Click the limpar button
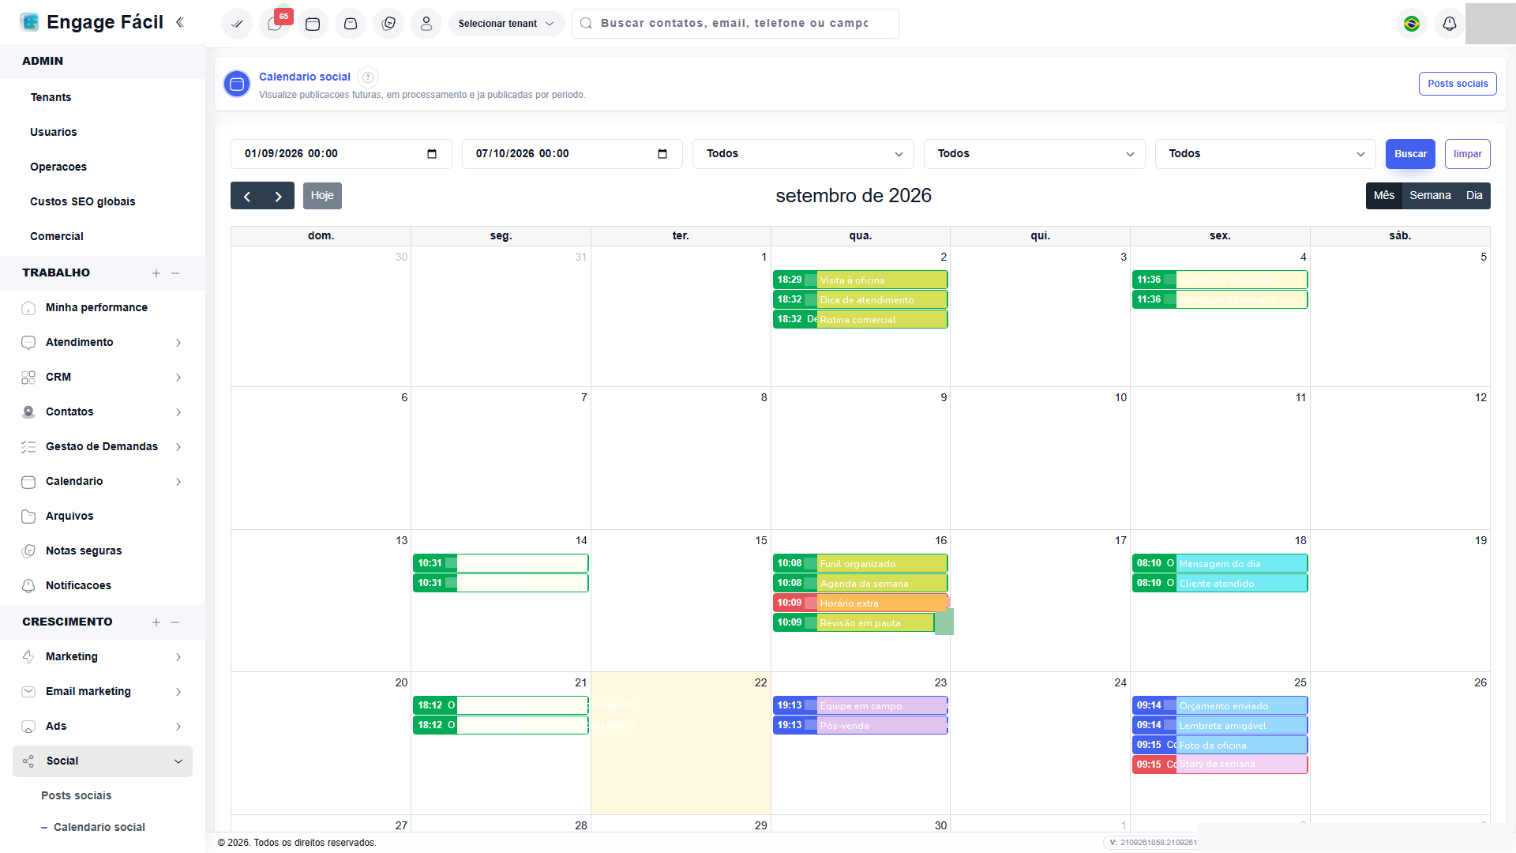Viewport: 1516px width, 853px height. [x=1468, y=154]
